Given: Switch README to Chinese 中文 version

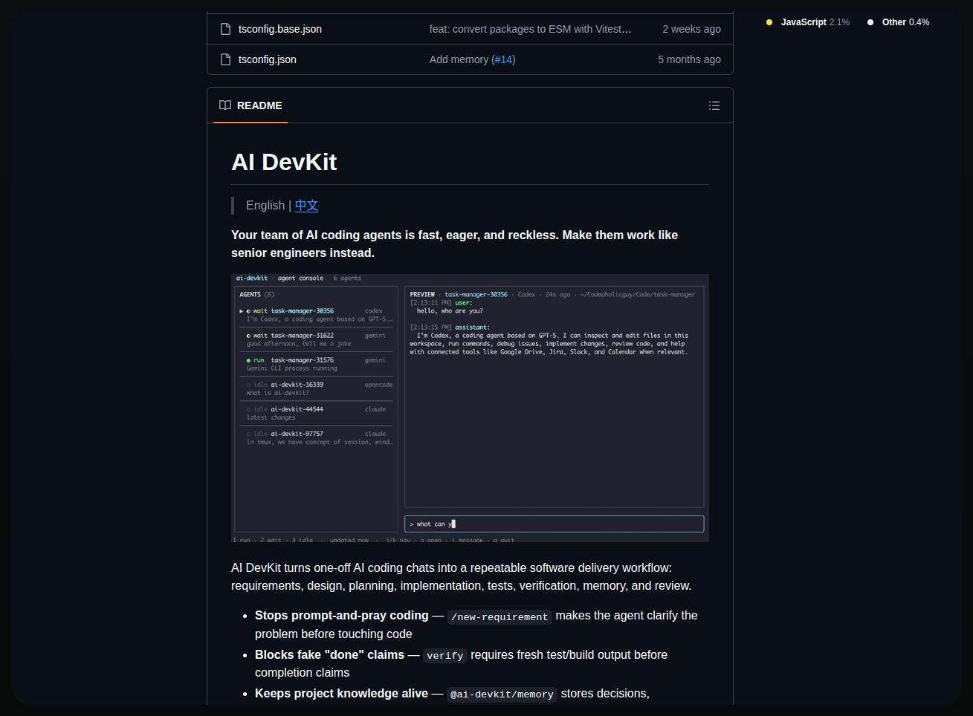Looking at the screenshot, I should [x=306, y=206].
